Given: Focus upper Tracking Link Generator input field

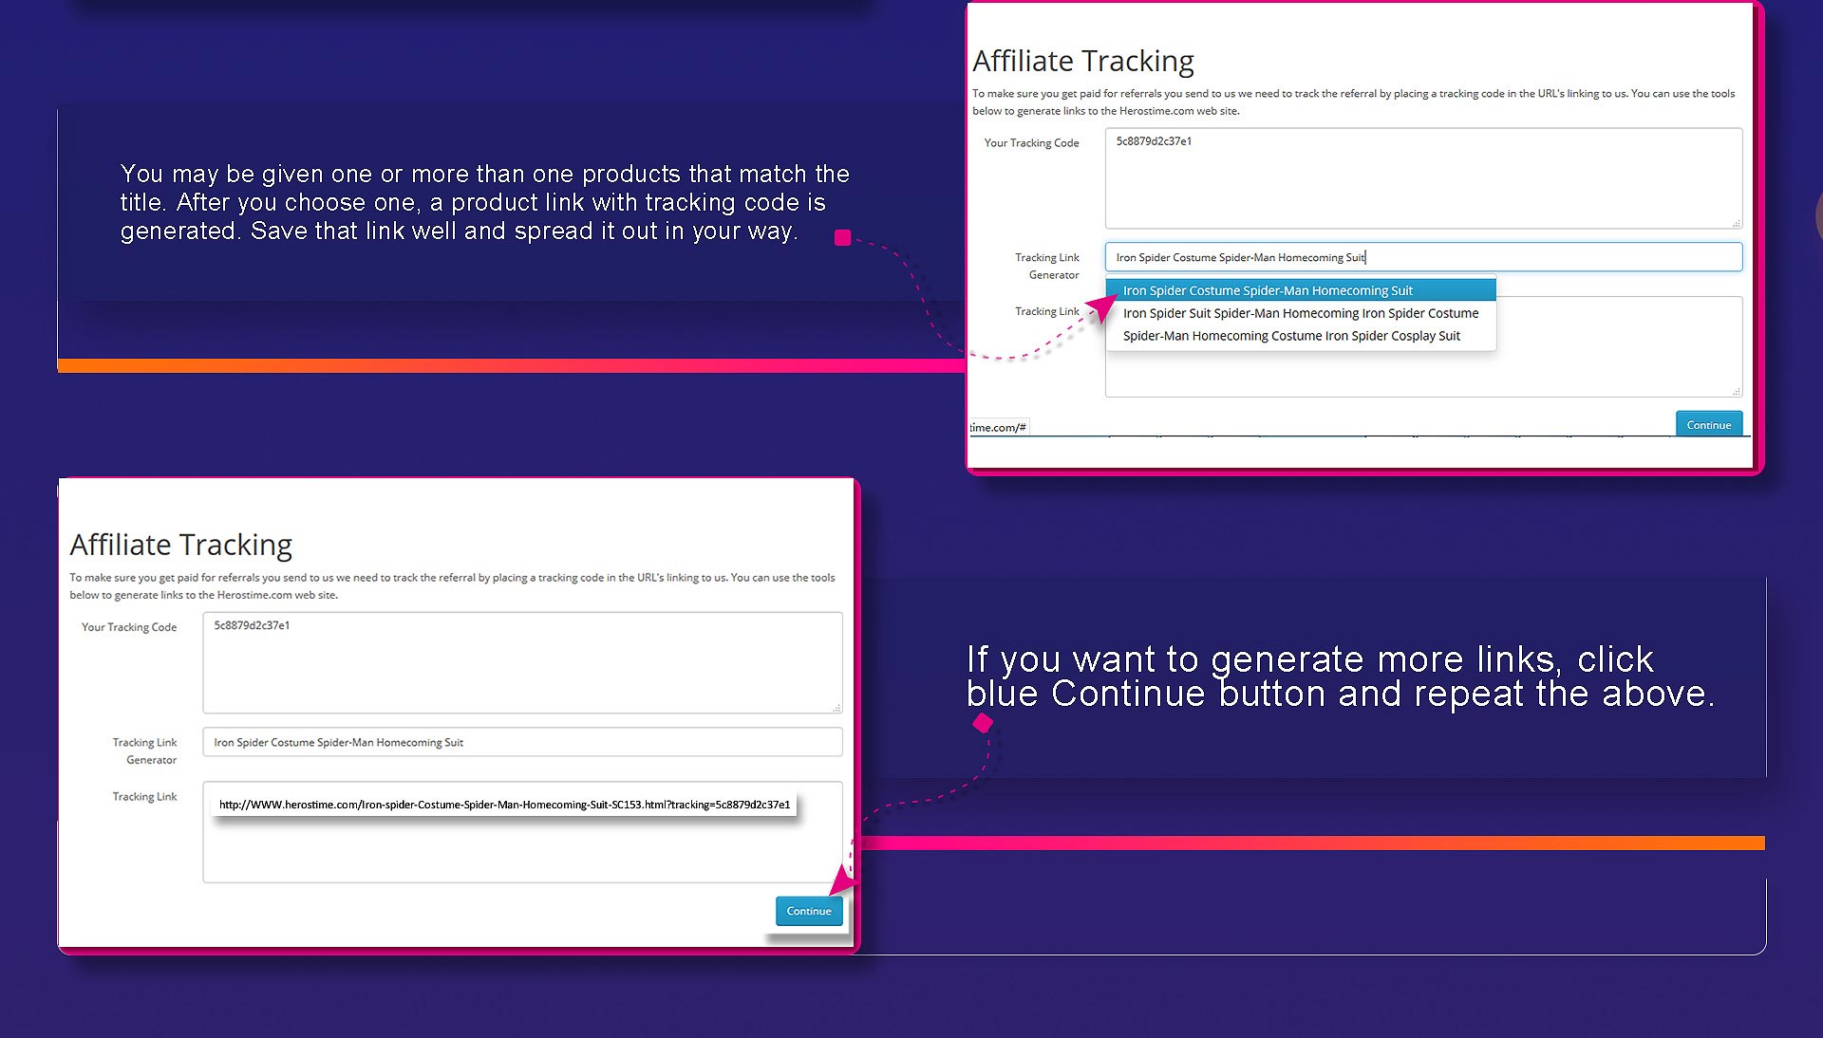Looking at the screenshot, I should click(x=1423, y=257).
